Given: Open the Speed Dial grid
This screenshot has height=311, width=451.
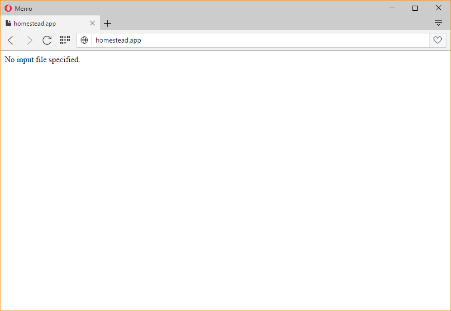Looking at the screenshot, I should point(65,40).
